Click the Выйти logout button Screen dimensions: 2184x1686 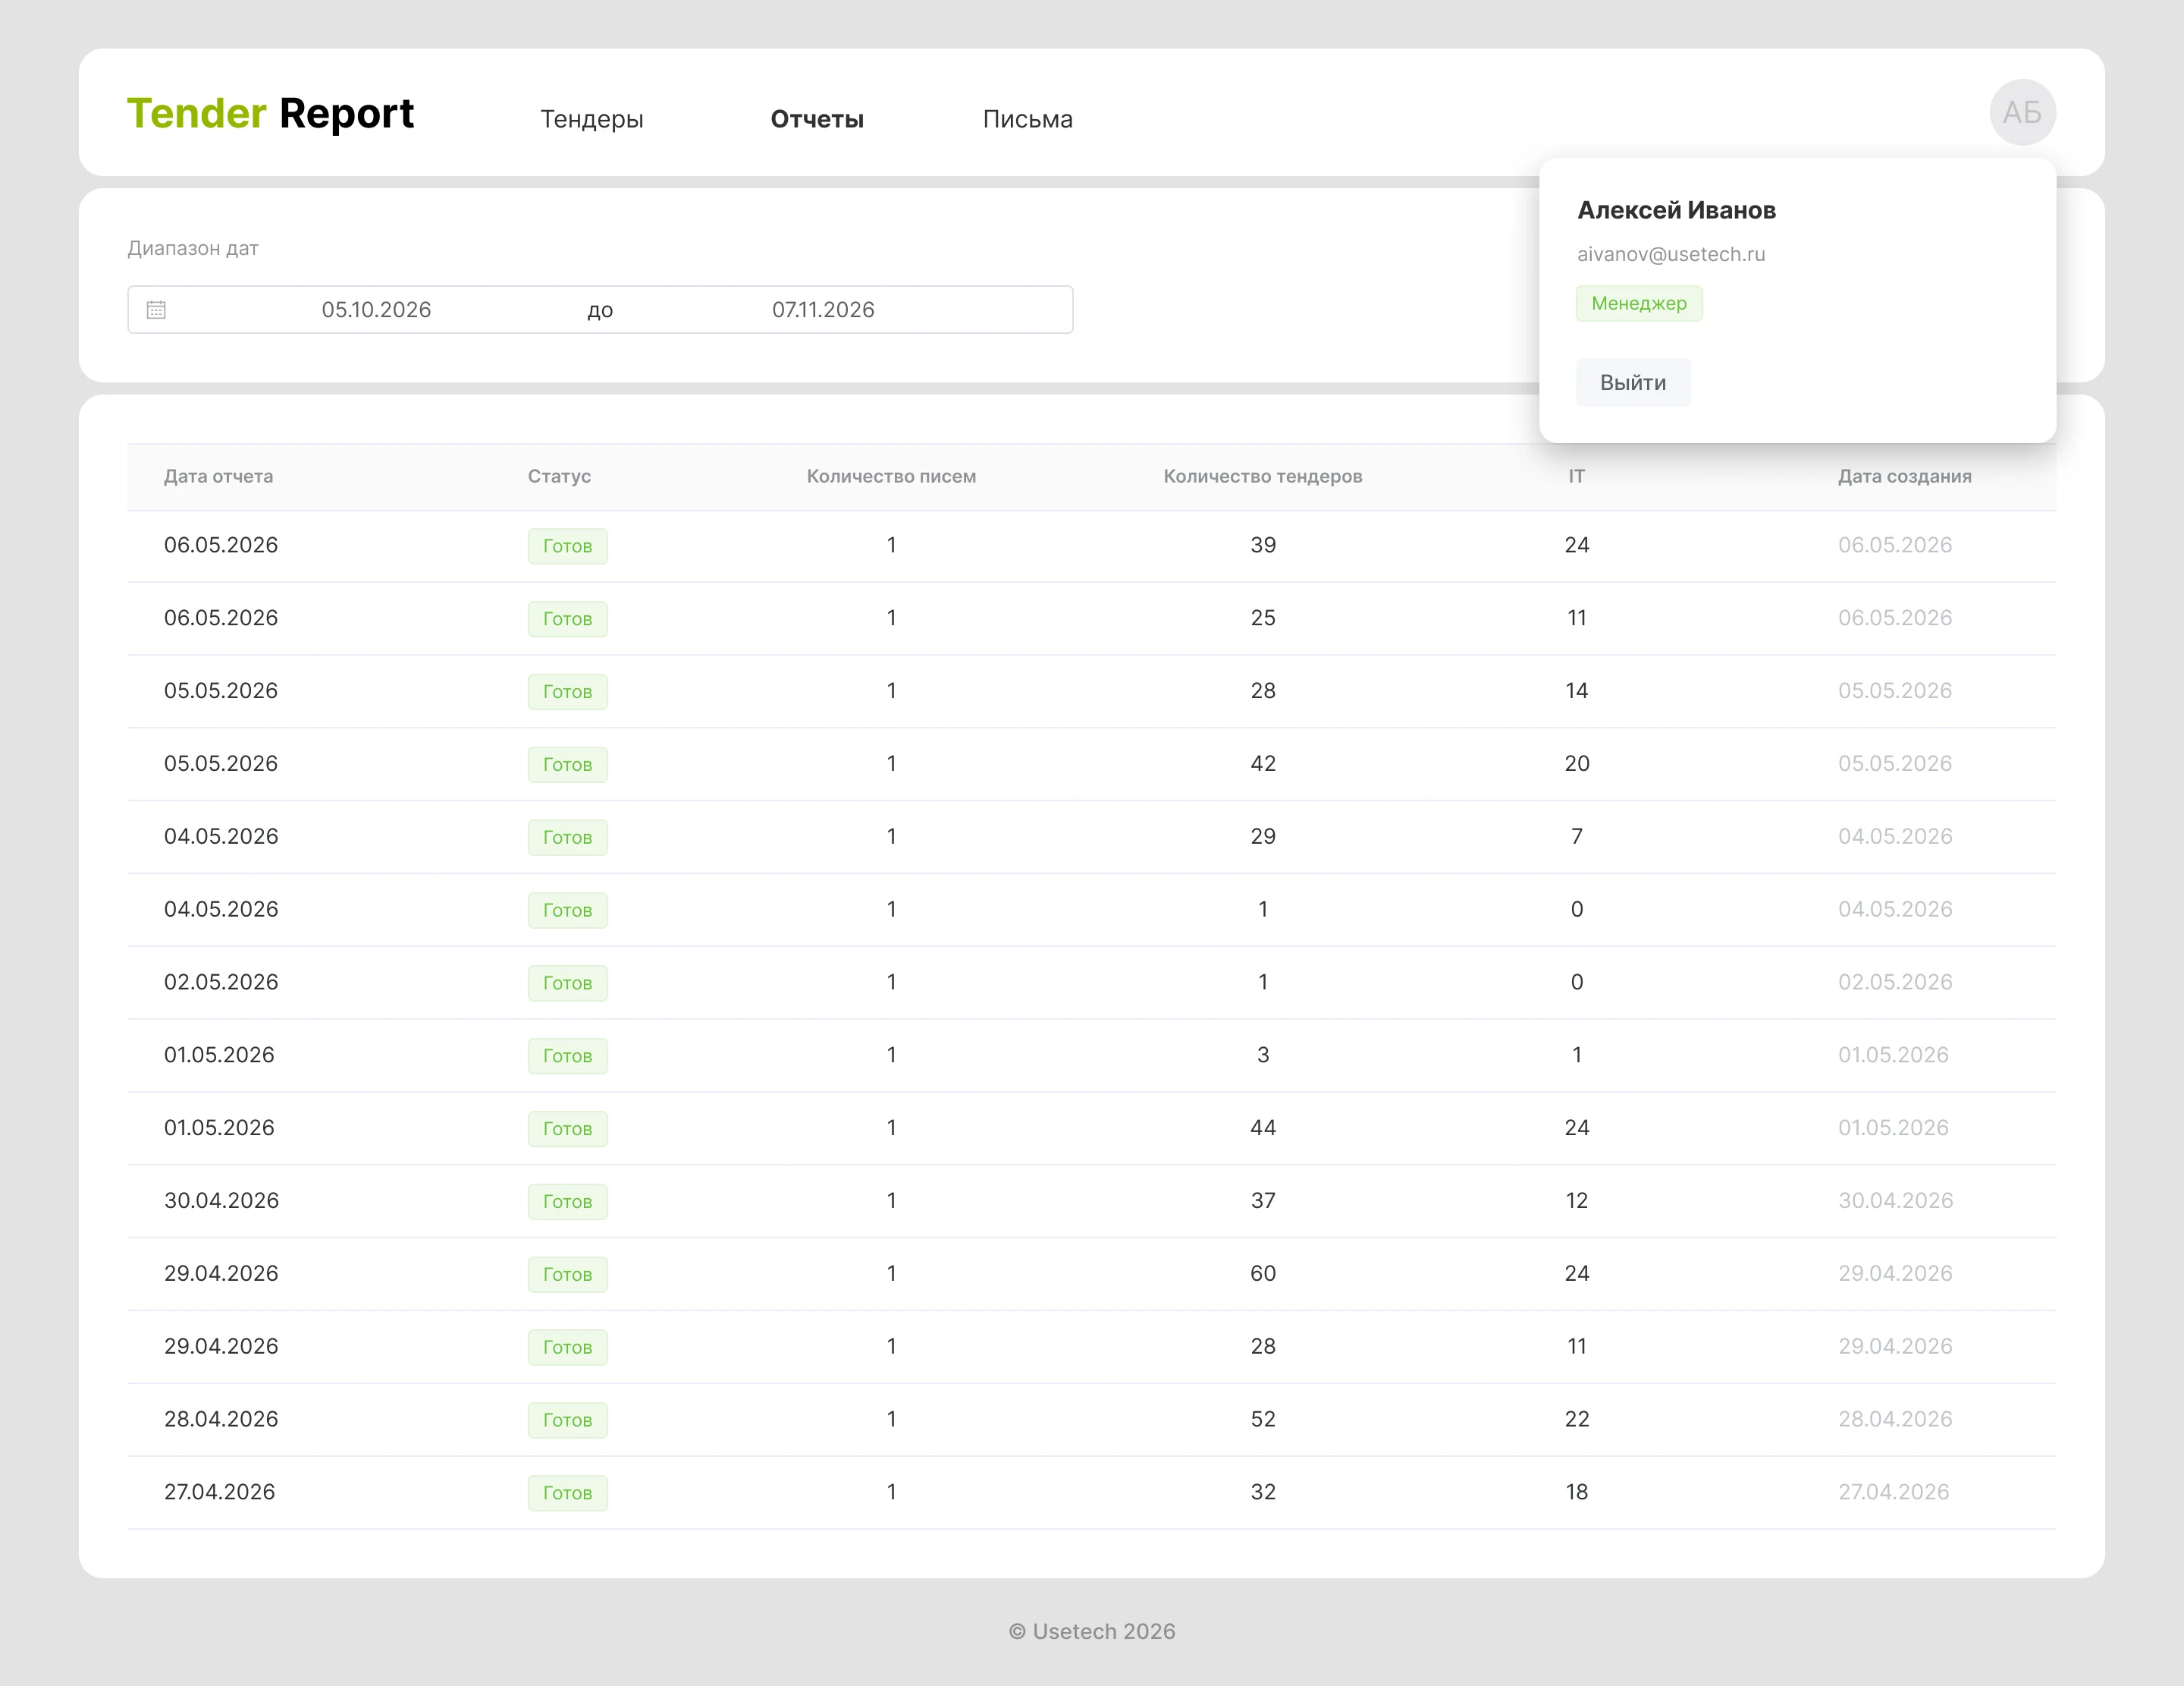tap(1633, 382)
